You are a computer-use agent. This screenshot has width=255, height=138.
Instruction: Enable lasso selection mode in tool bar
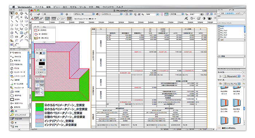(59, 19)
